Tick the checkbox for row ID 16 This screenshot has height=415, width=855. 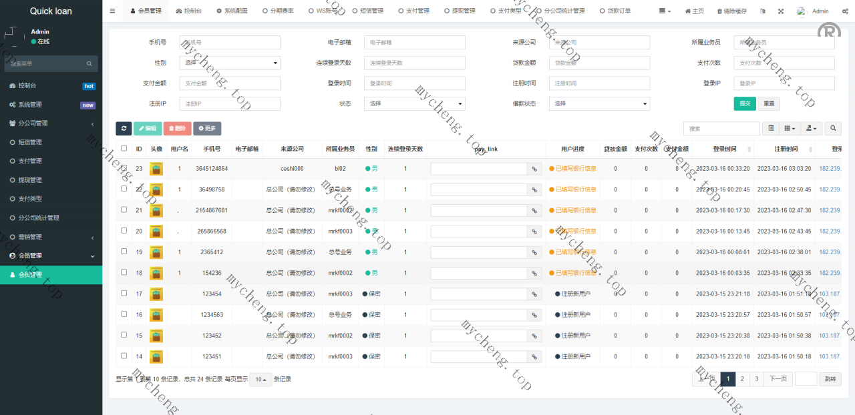[124, 314]
